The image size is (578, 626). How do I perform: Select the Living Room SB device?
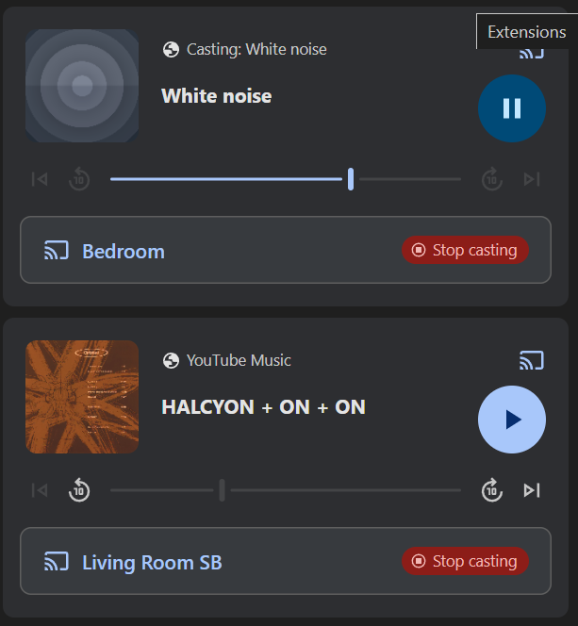point(151,563)
